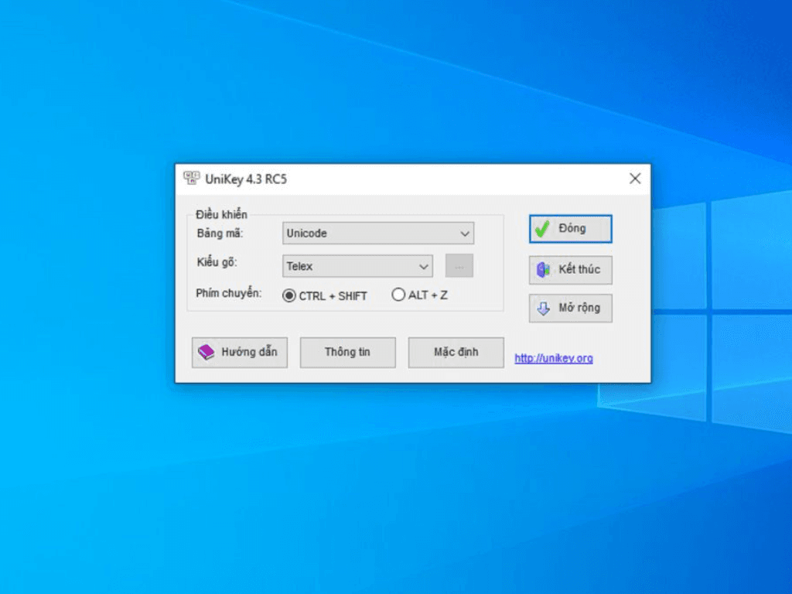Click the UniKey app icon in title bar
Viewport: 792px width, 594px height.
[x=190, y=179]
